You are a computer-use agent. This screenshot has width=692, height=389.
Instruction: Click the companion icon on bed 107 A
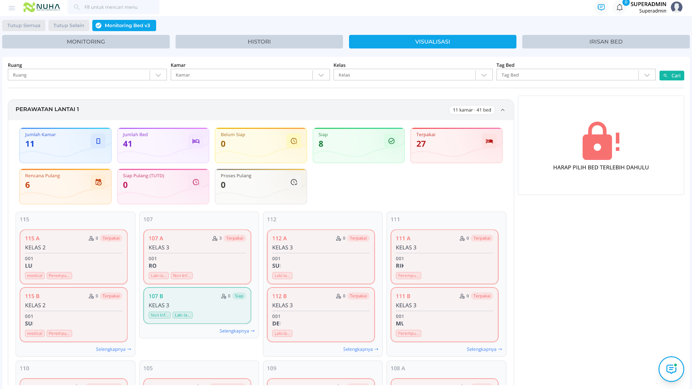pyautogui.click(x=215, y=238)
